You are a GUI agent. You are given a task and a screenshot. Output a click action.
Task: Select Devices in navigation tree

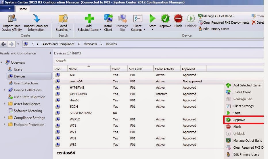(x=29, y=76)
